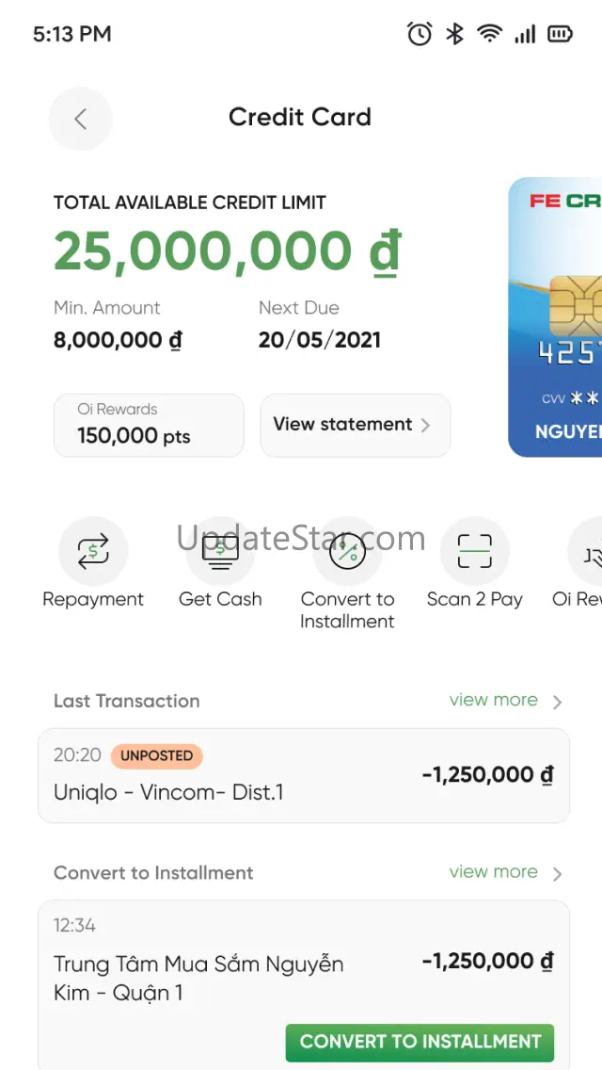
Task: Tap the UNPOSTED status badge
Action: pos(156,755)
